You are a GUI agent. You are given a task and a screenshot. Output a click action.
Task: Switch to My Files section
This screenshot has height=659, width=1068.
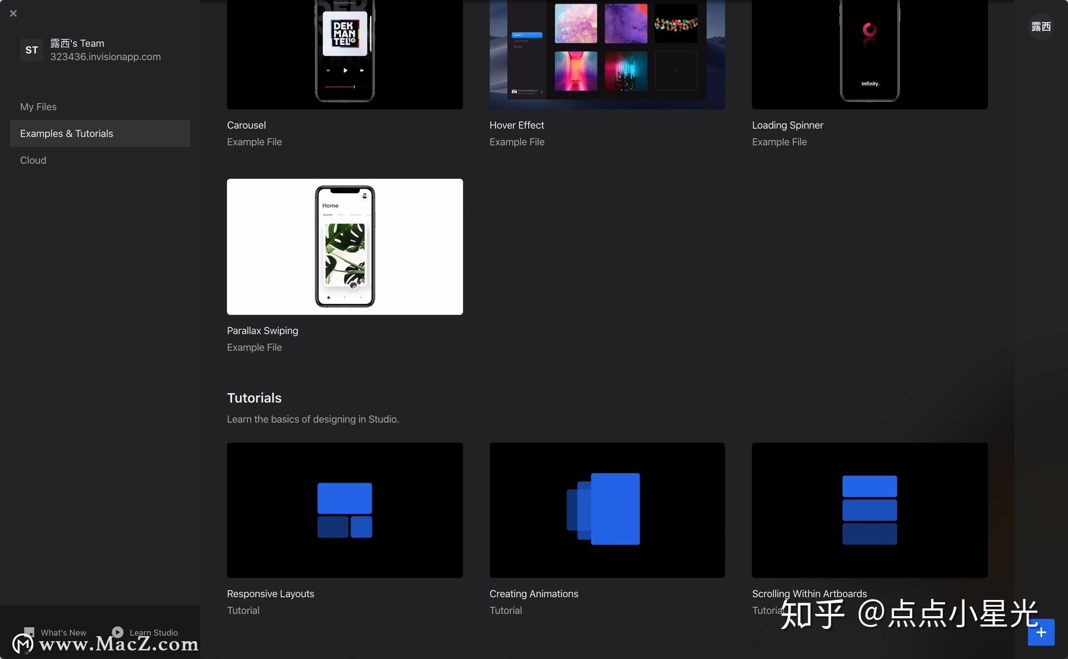tap(38, 106)
